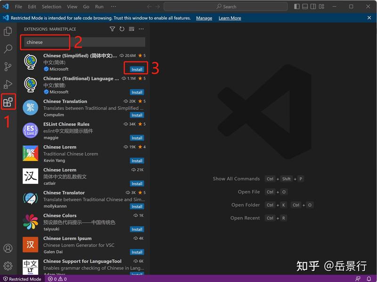Install Chinese (Traditional) Language pack
Screen dimensions: 377x282
[x=137, y=92]
